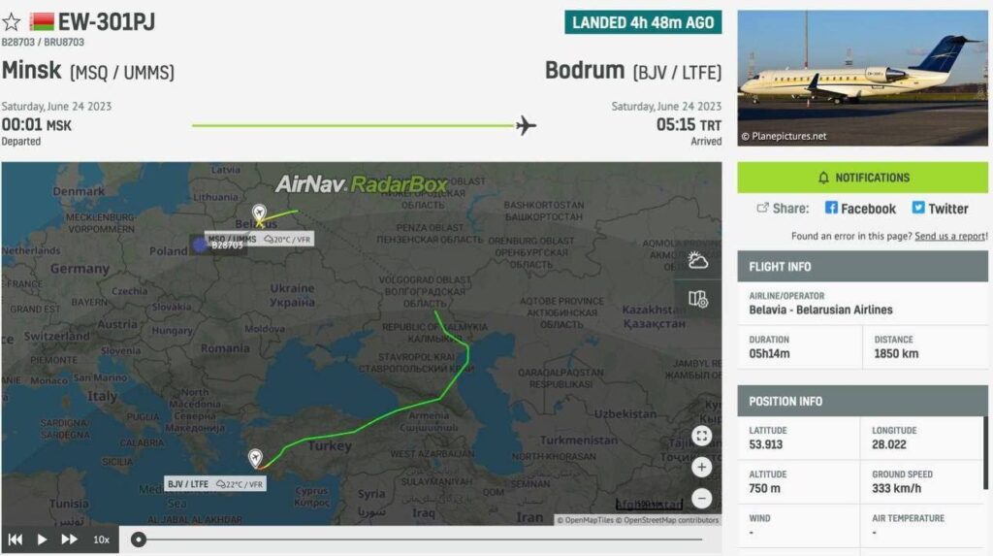Click the Bodrum arrival airport marker

[255, 458]
